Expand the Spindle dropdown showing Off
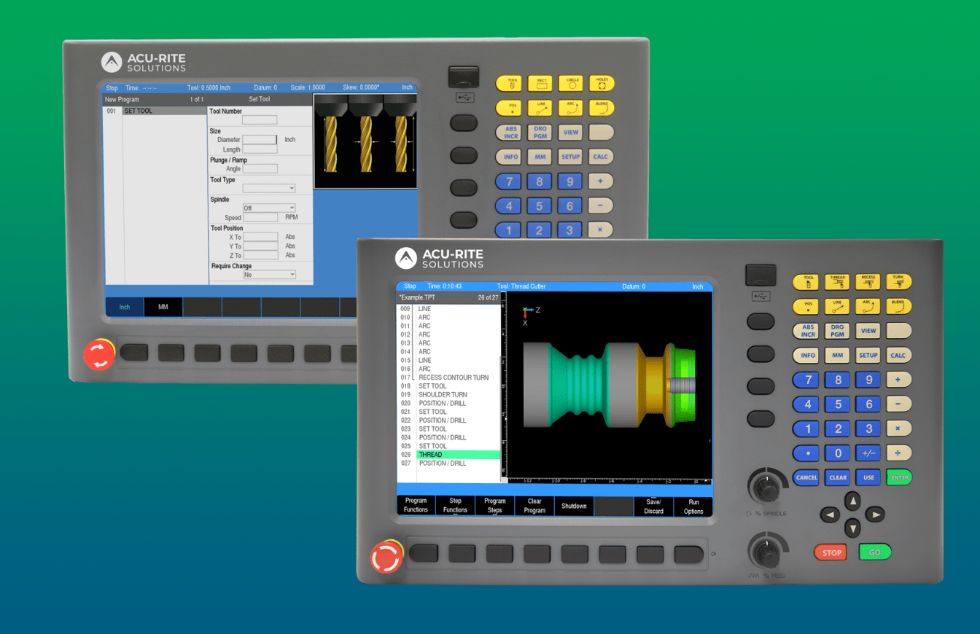The height and width of the screenshot is (634, 980). [x=268, y=208]
